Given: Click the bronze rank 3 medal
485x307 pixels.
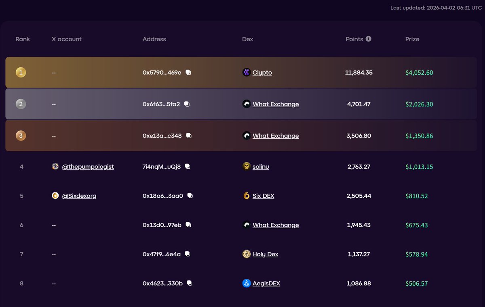Looking at the screenshot, I should pyautogui.click(x=21, y=136).
